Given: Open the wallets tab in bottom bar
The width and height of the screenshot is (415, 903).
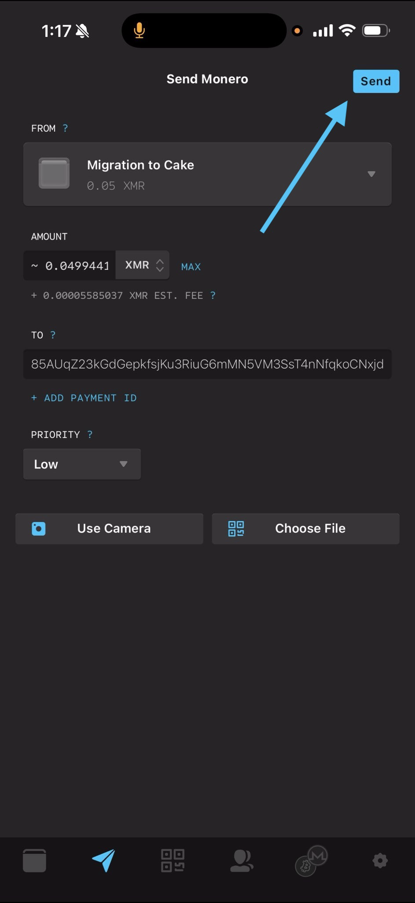Looking at the screenshot, I should click(x=34, y=860).
